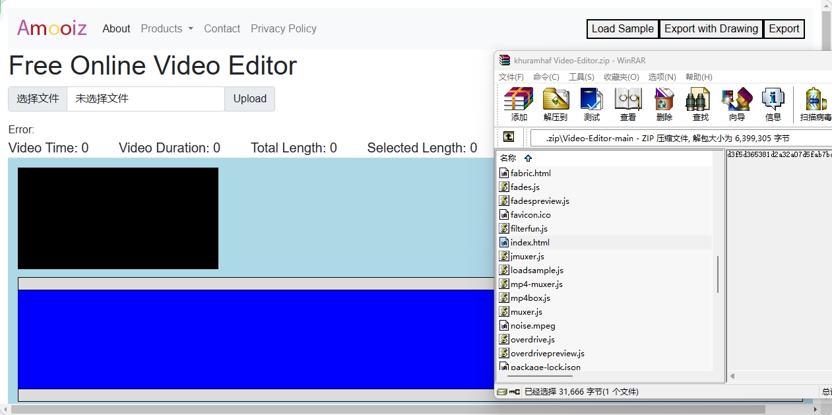The image size is (832, 415).
Task: Click the Export with Drawing button
Action: click(x=711, y=29)
